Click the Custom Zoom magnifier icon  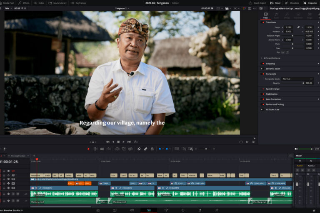(190, 149)
